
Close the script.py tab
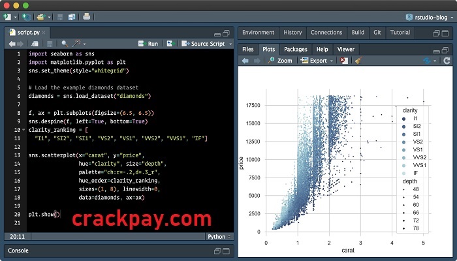tap(44, 33)
